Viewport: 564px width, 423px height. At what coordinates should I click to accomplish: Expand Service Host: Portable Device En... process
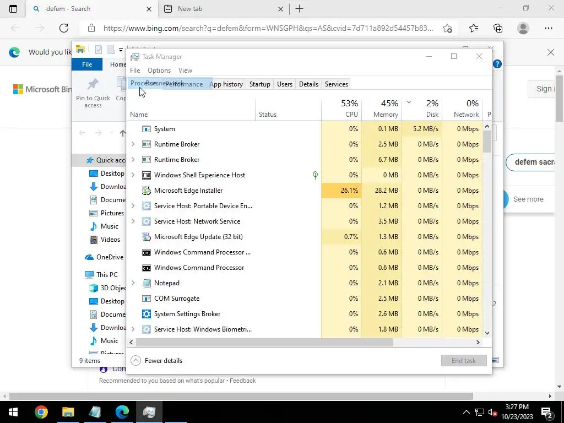click(133, 206)
